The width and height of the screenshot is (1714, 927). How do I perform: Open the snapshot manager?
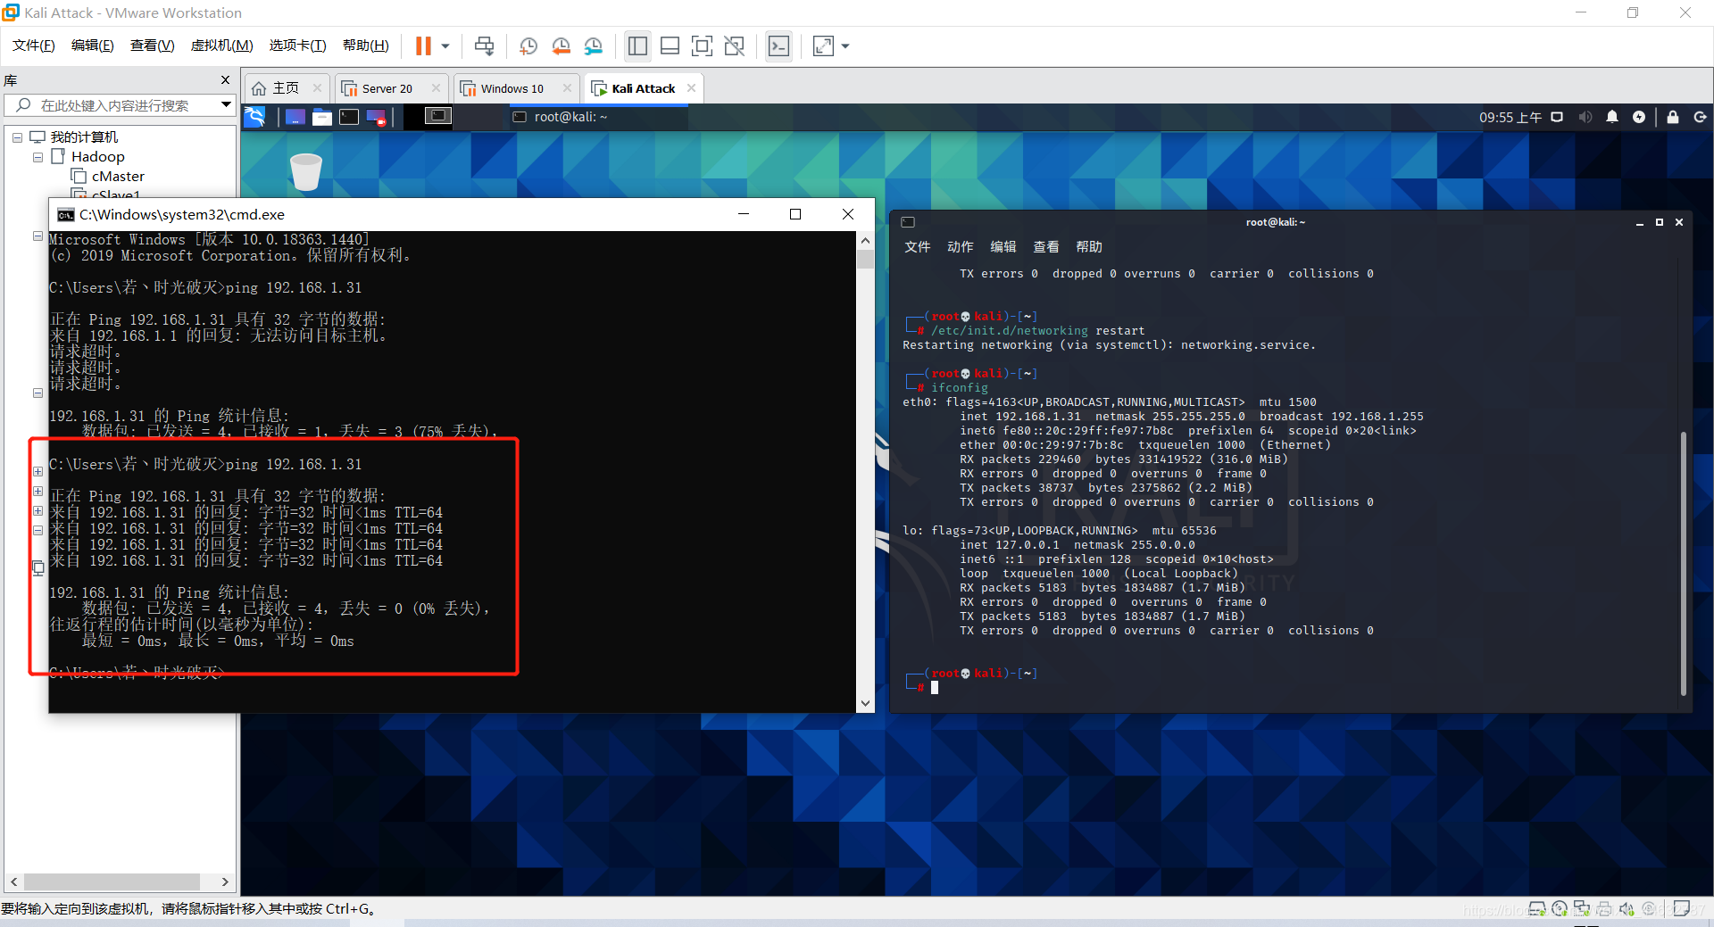coord(594,46)
